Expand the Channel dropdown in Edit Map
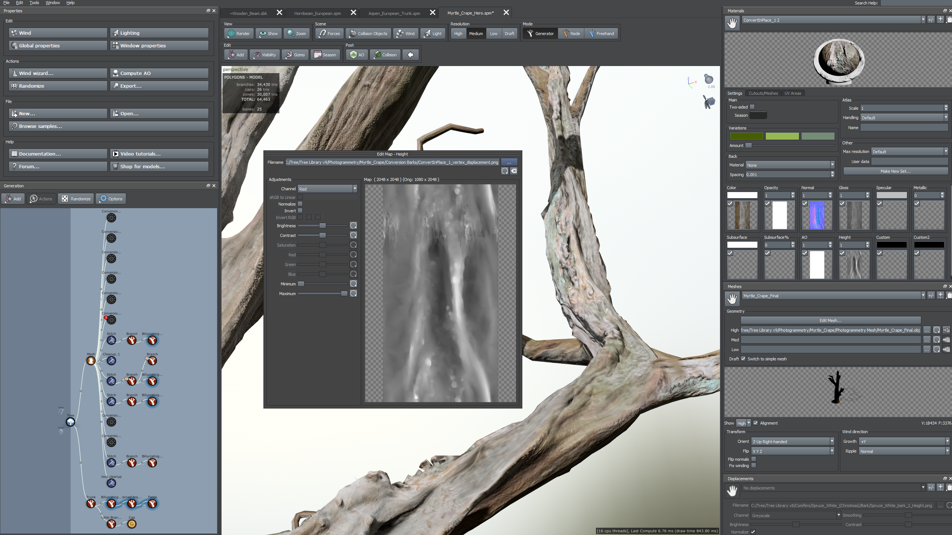Image resolution: width=952 pixels, height=535 pixels. (355, 189)
